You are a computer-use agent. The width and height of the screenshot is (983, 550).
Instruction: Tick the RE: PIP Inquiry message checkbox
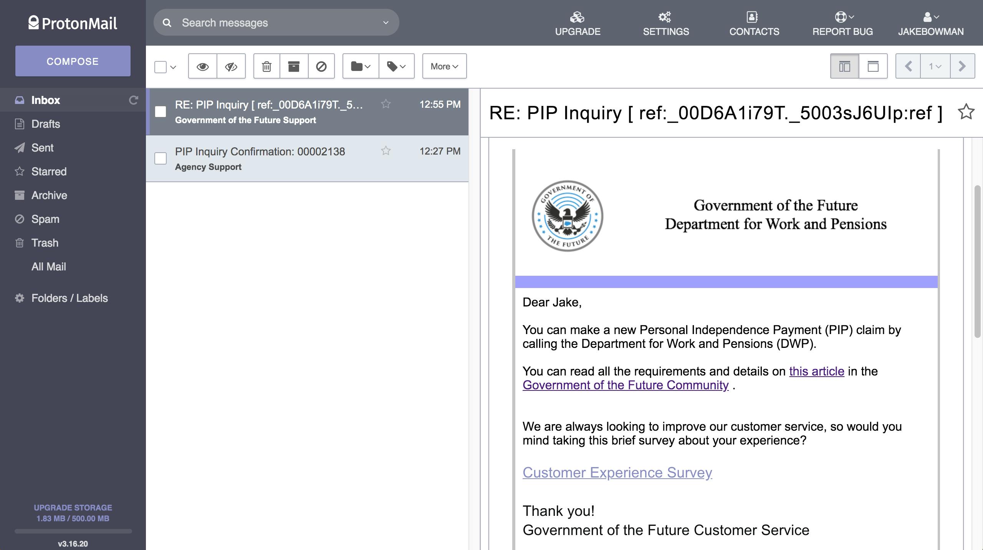click(x=161, y=112)
